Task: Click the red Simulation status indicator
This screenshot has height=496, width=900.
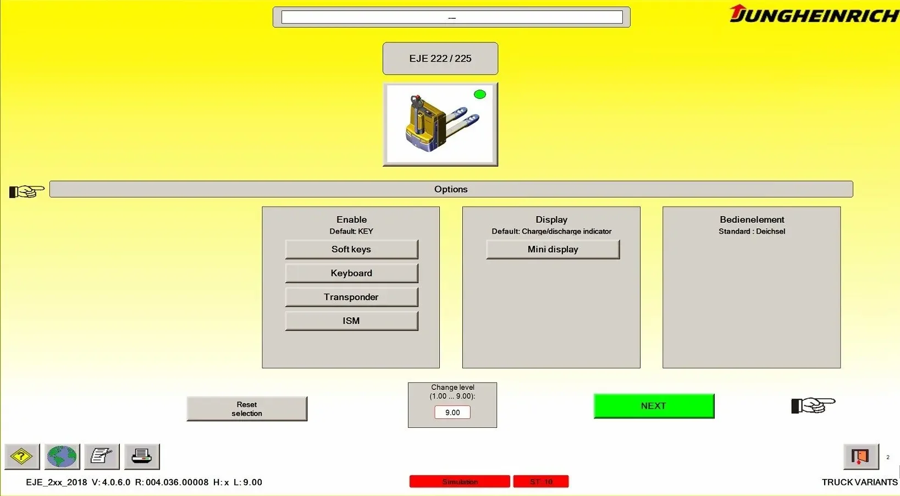Action: [460, 482]
